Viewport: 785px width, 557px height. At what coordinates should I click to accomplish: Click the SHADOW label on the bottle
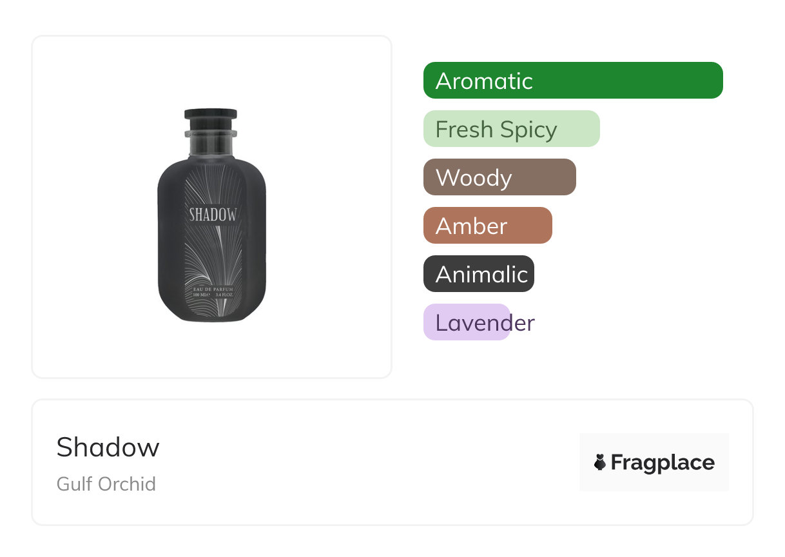point(212,215)
